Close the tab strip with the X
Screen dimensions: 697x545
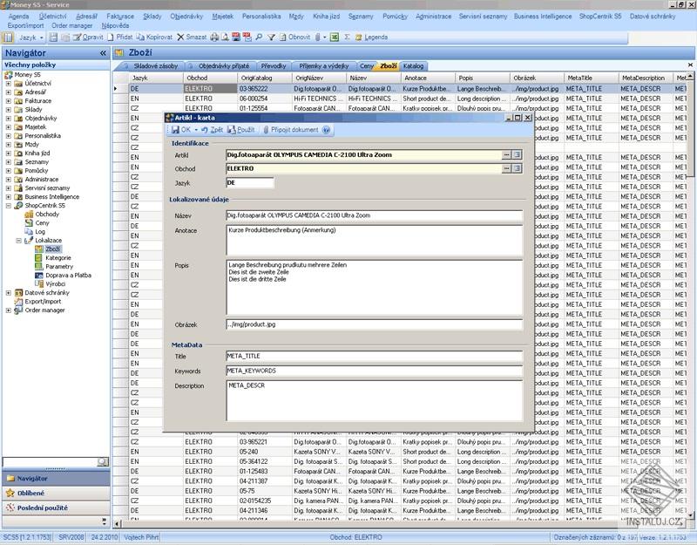(x=690, y=65)
